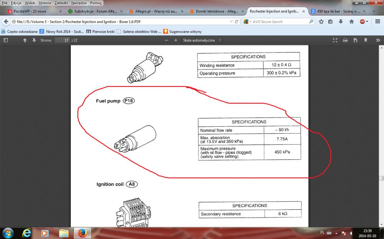The width and height of the screenshot is (384, 239).
Task: Launch Internet Explorer from taskbar
Action: (26, 233)
